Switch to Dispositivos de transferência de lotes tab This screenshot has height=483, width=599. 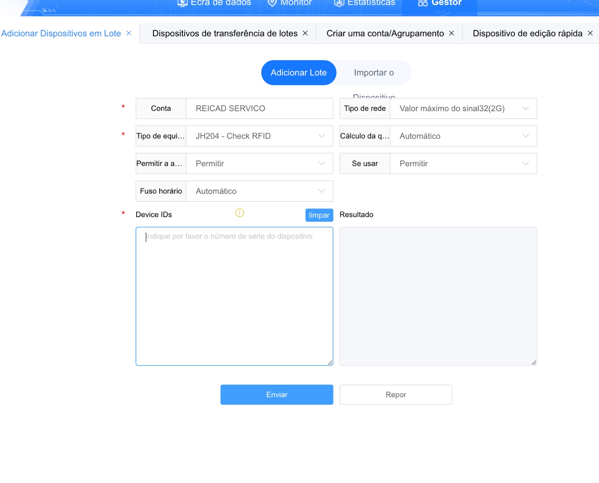click(225, 33)
